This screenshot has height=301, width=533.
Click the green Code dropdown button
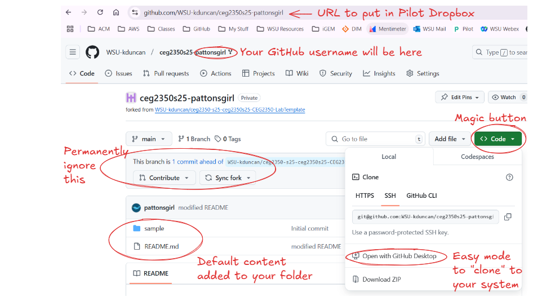tap(498, 139)
